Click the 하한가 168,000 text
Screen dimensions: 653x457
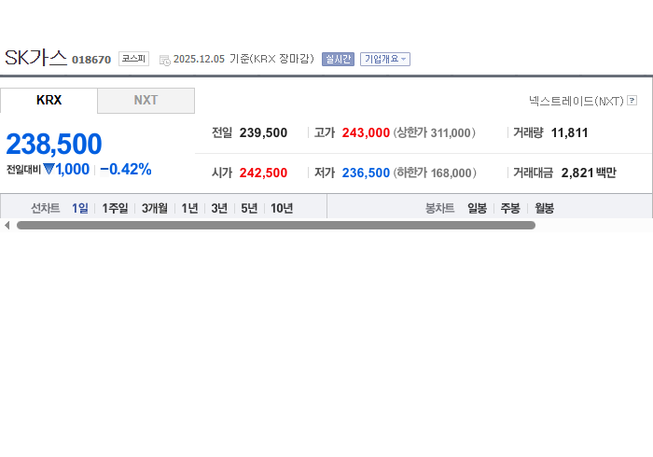click(x=435, y=173)
